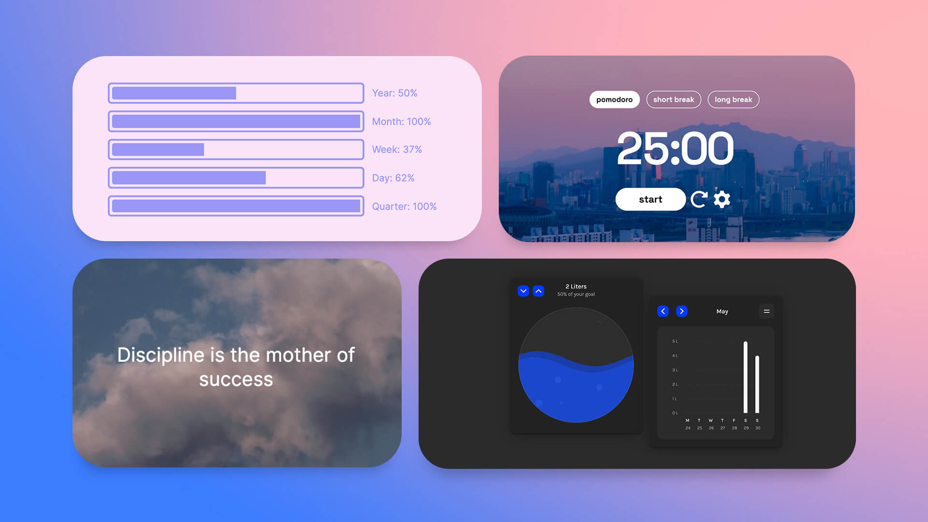This screenshot has height=522, width=928.
Task: Click the settings gear icon
Action: point(722,199)
